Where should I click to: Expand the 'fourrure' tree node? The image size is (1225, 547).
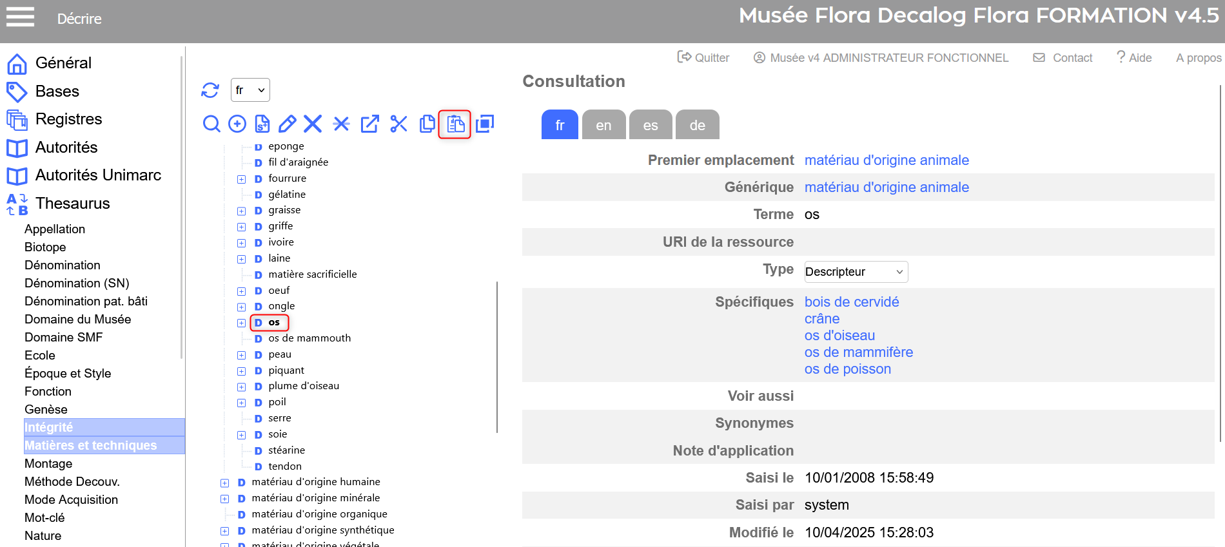(x=242, y=179)
